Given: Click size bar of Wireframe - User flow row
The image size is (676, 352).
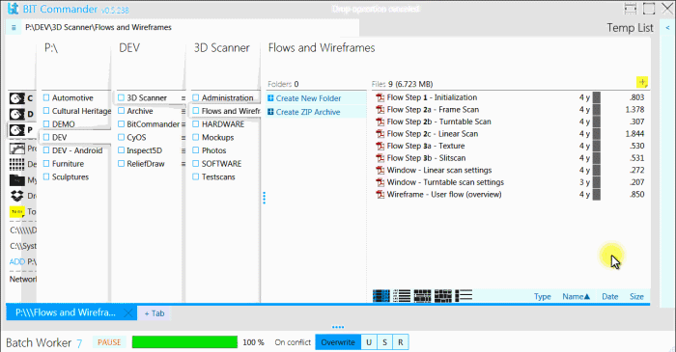Looking at the screenshot, I should coord(596,195).
